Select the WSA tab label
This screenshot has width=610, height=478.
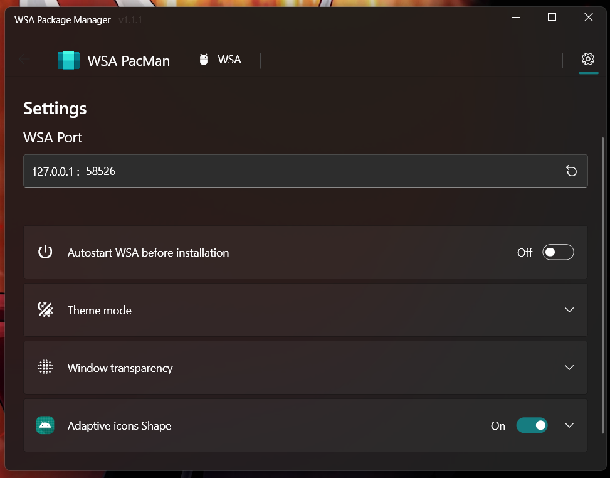click(229, 60)
